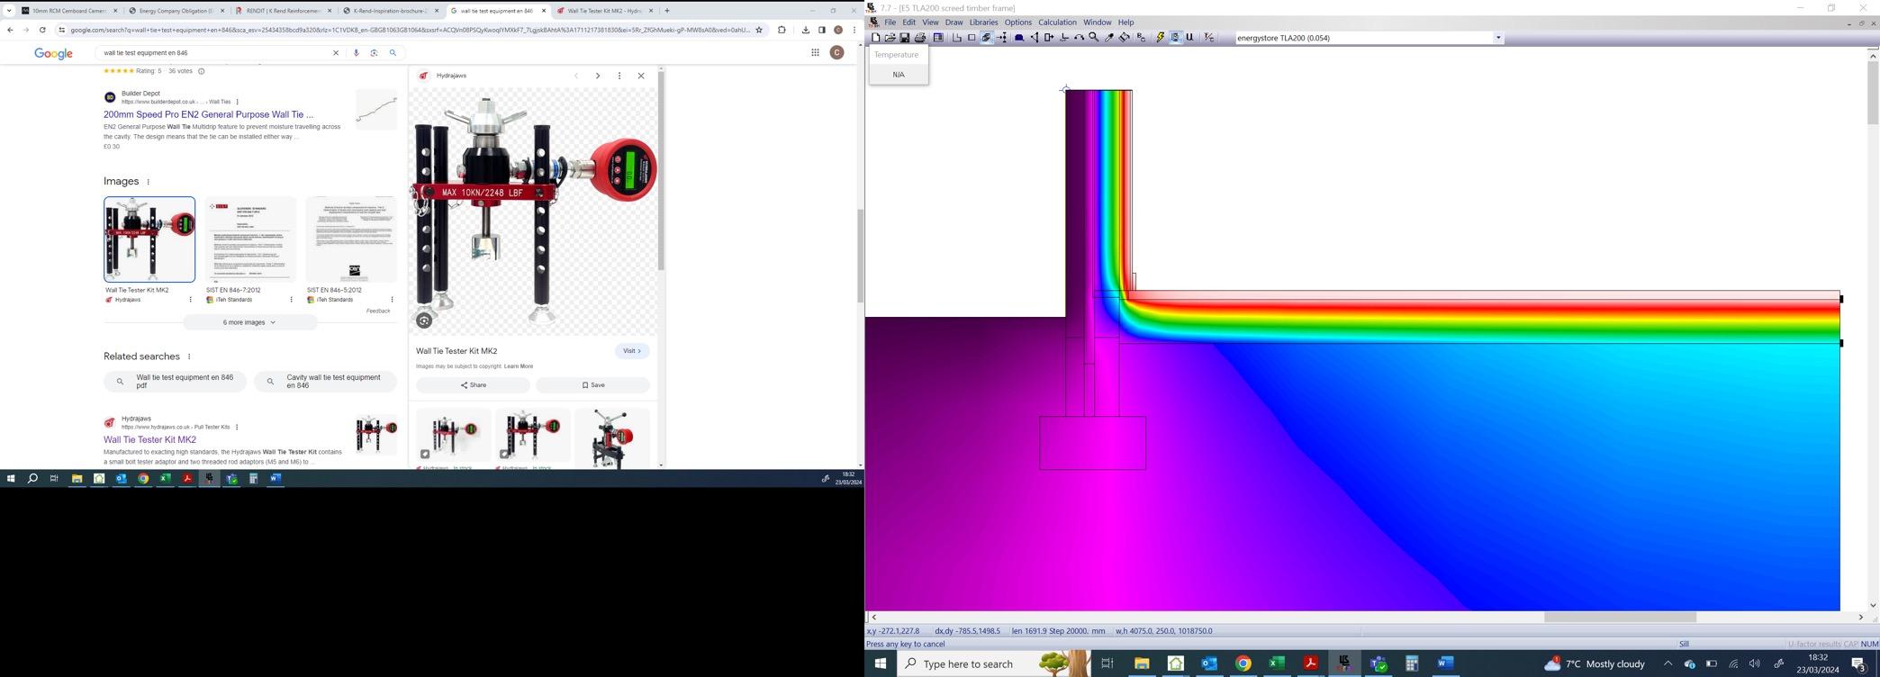The image size is (1880, 677).
Task: Open the 200mm Speed Pro EN2 Wall Tie link
Action: click(x=209, y=114)
